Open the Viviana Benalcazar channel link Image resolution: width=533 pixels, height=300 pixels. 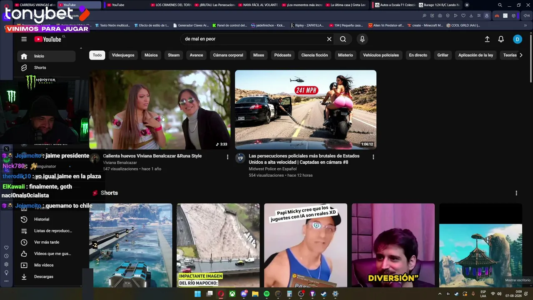pyautogui.click(x=120, y=162)
